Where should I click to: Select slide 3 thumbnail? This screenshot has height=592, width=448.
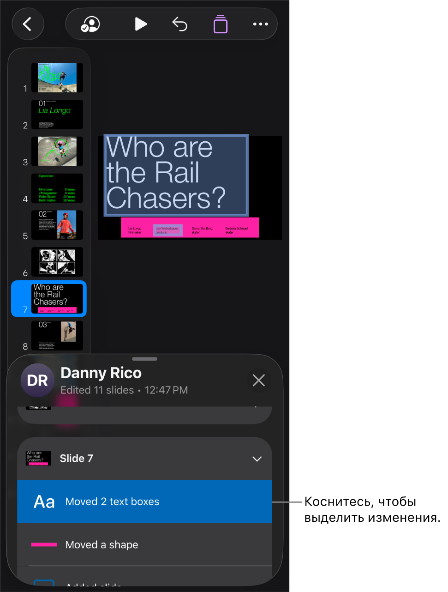click(x=57, y=151)
